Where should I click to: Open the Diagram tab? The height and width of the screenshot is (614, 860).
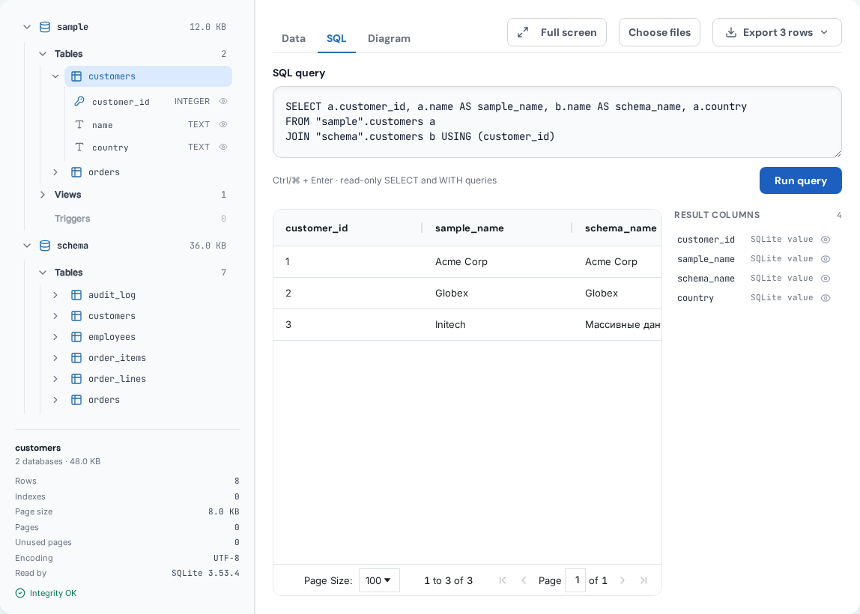389,38
